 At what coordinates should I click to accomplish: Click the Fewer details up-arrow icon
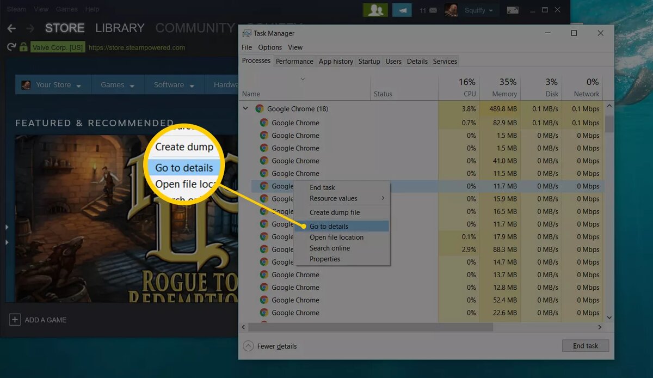(x=248, y=346)
